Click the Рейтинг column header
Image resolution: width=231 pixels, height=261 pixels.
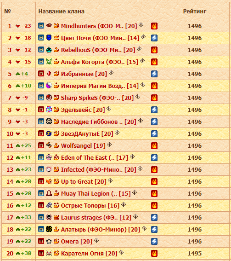click(195, 12)
